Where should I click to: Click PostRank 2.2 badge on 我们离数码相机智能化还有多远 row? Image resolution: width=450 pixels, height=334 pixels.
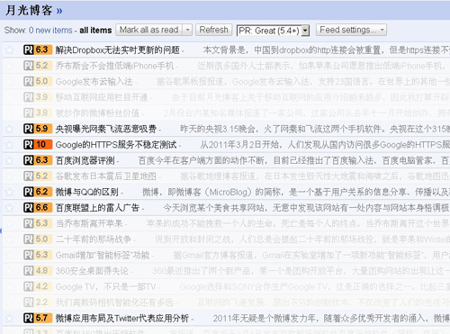pos(38,302)
